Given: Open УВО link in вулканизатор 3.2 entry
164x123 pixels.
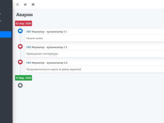Looking at the screenshot, I should 29,63.
